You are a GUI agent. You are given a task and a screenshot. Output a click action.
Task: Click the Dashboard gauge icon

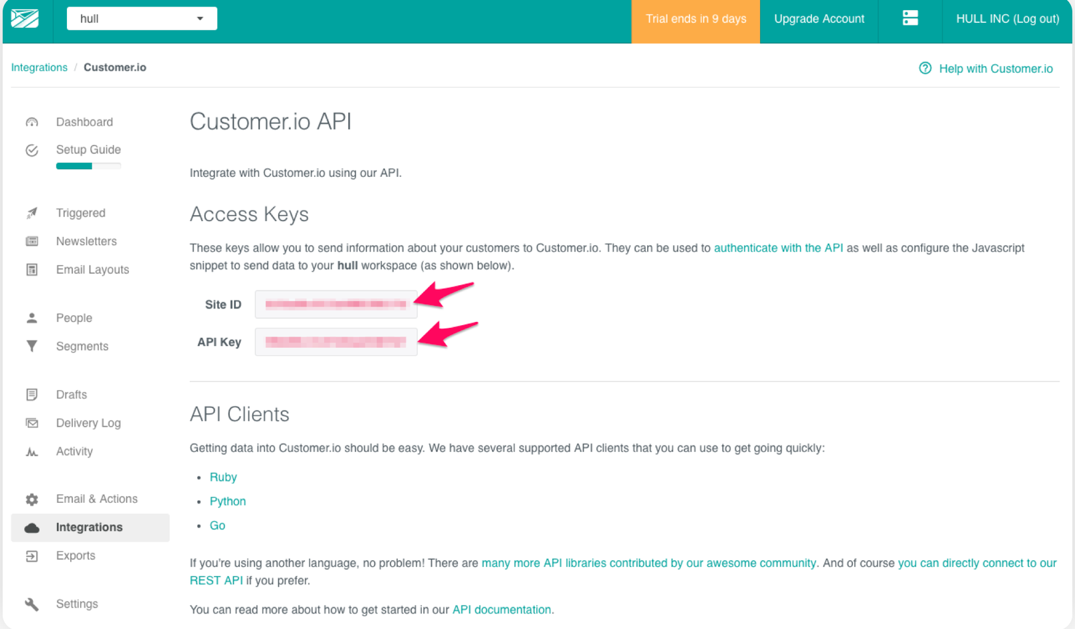click(x=32, y=122)
